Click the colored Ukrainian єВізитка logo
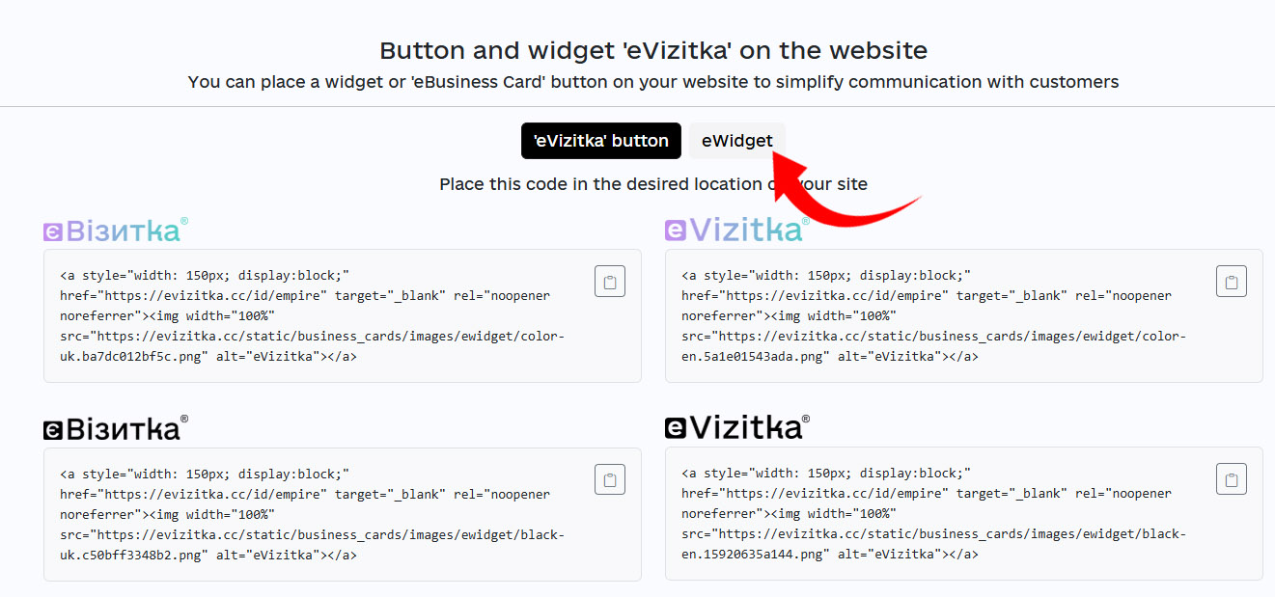This screenshot has height=597, width=1275. click(116, 231)
